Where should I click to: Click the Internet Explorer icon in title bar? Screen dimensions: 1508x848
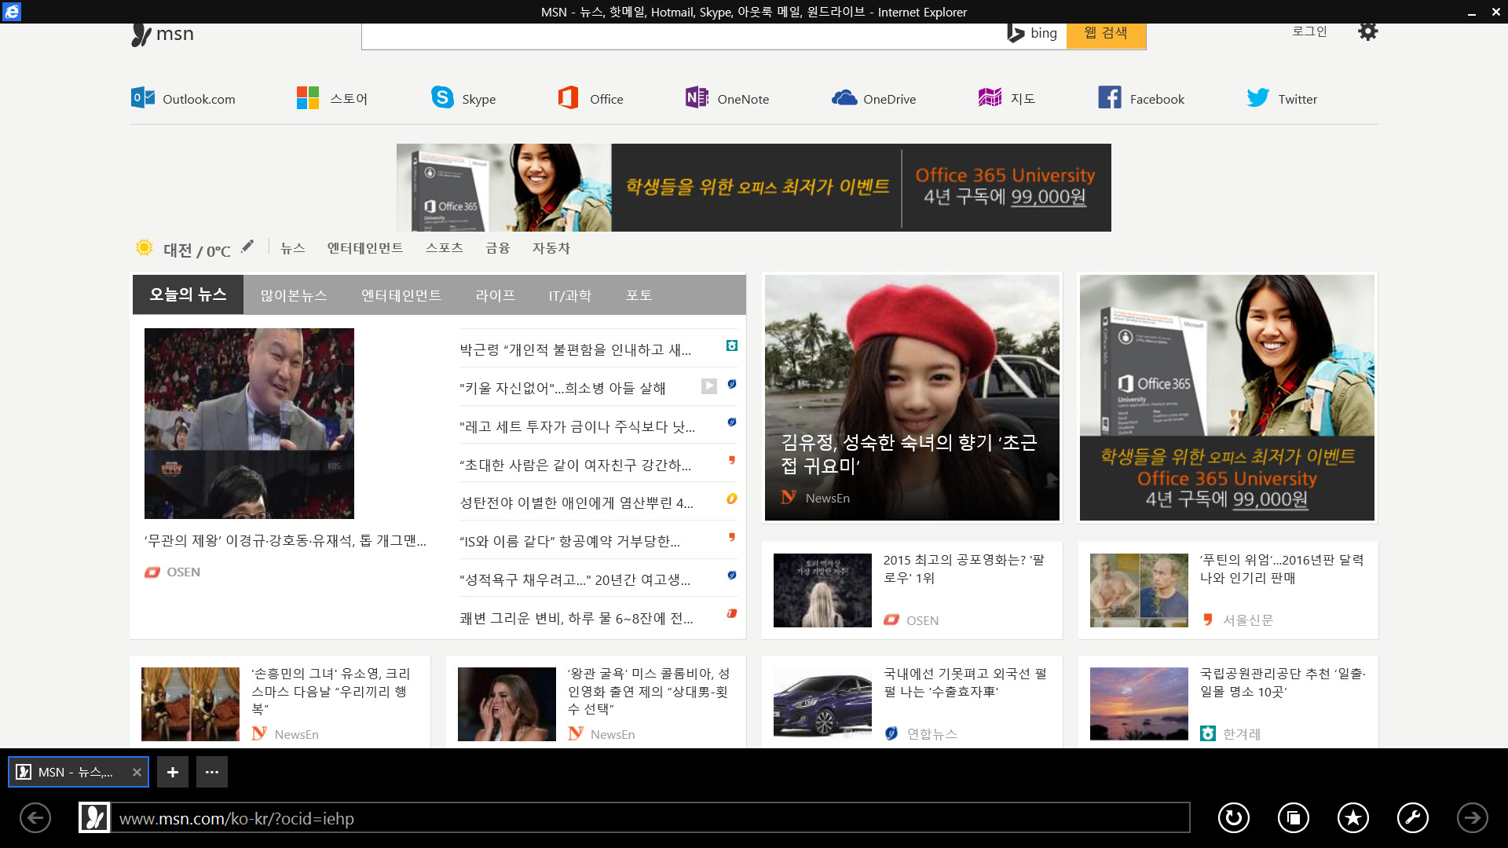pyautogui.click(x=12, y=12)
